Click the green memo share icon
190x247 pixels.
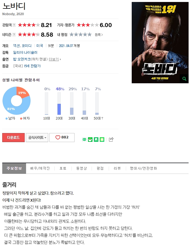click(x=102, y=140)
